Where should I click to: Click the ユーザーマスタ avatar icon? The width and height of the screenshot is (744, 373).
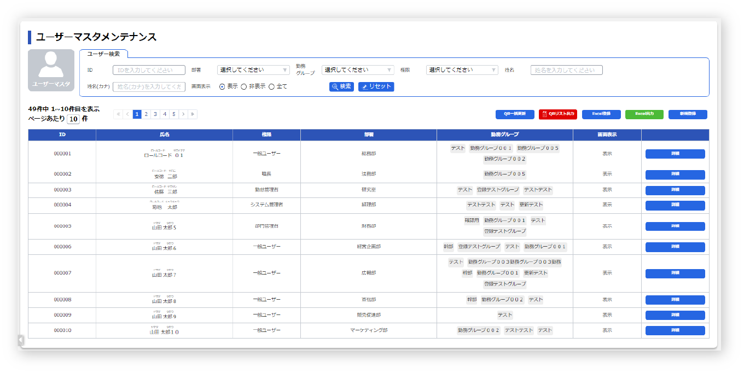pos(51,70)
